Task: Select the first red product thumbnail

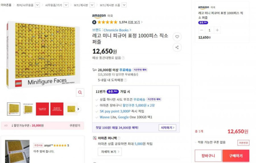Action: click(x=42, y=109)
